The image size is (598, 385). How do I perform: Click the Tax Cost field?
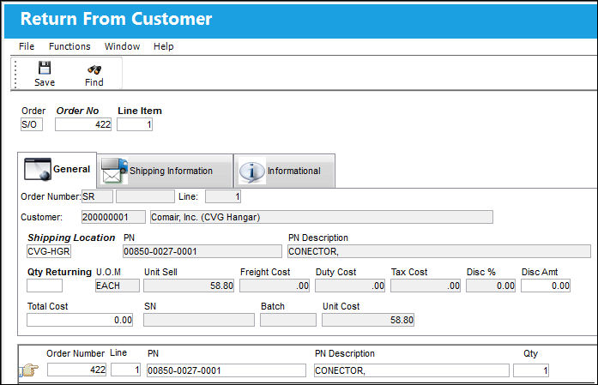tap(426, 286)
